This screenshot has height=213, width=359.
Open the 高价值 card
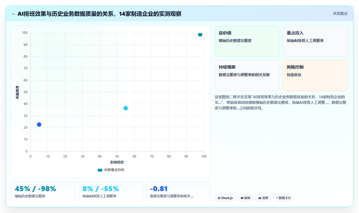coord(247,41)
